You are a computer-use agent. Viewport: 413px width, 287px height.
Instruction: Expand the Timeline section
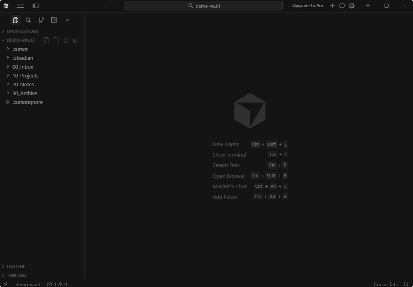(x=42, y=275)
